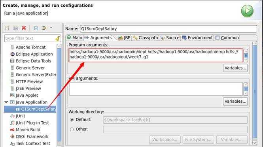Select J2EE Preview entry
Image resolution: width=263 pixels, height=147 pixels.
(x=28, y=89)
